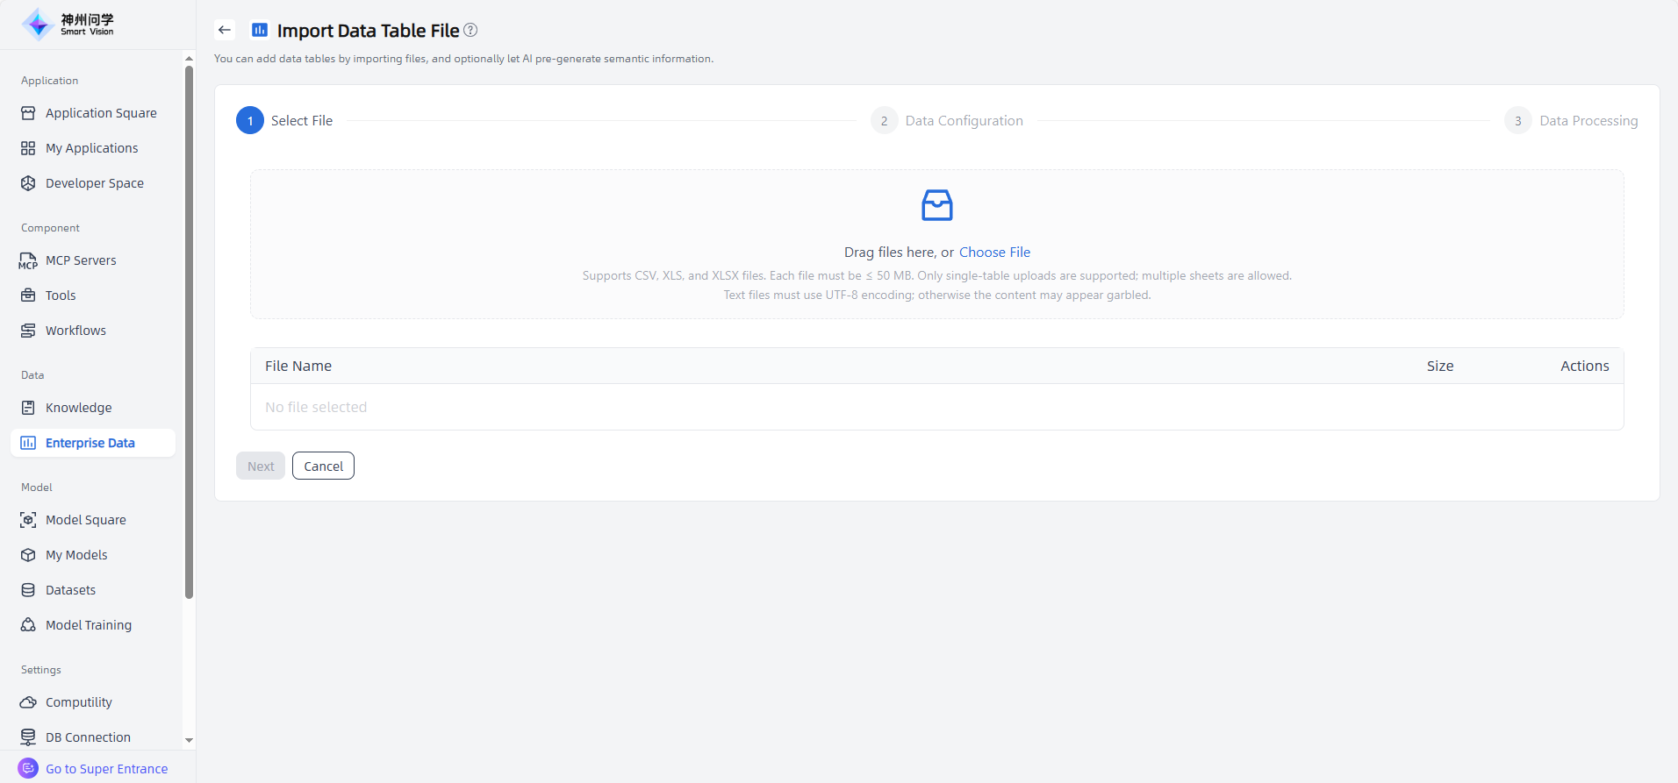
Task: Click the Smart Vision logo
Action: 68,24
